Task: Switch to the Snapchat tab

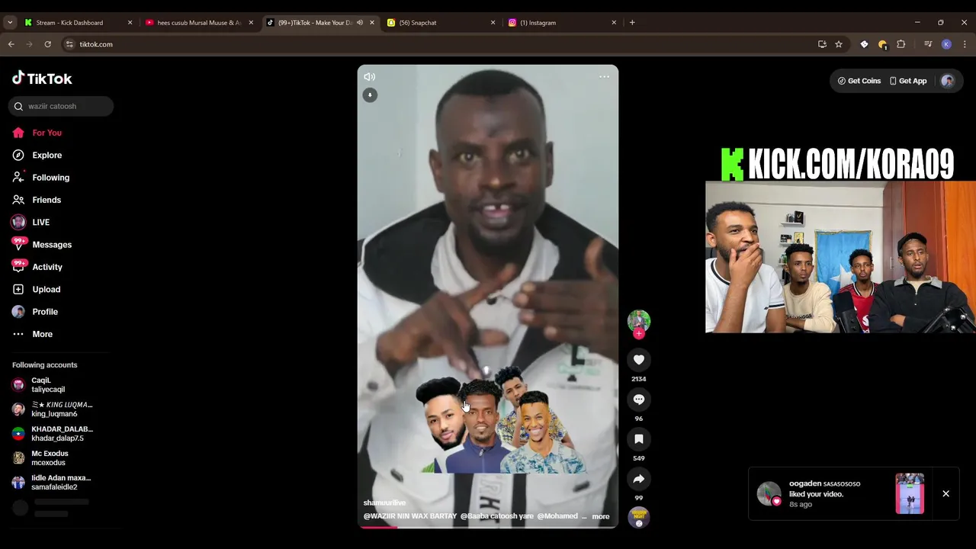Action: pos(442,23)
